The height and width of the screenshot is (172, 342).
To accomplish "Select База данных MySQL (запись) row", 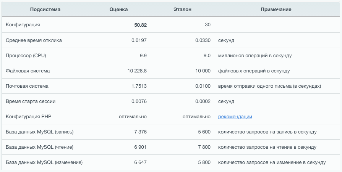I will tap(40, 132).
